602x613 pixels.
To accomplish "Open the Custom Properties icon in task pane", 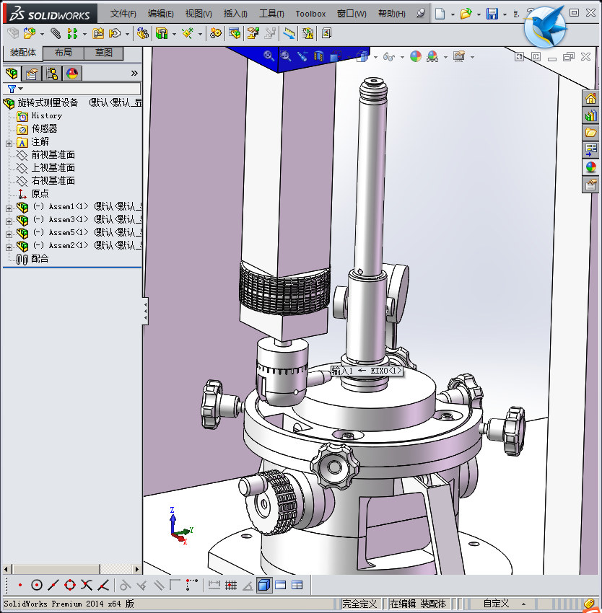I will (590, 184).
